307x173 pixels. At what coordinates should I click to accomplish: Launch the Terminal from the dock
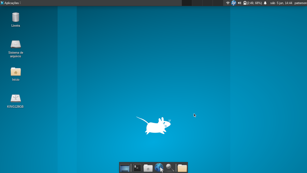[137, 168]
